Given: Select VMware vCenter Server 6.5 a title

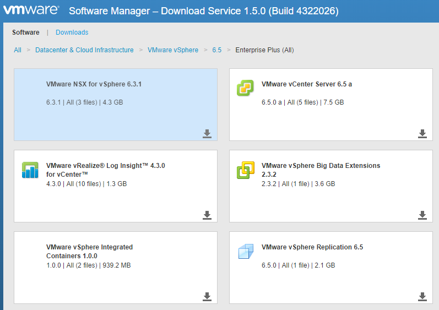Looking at the screenshot, I should point(307,84).
